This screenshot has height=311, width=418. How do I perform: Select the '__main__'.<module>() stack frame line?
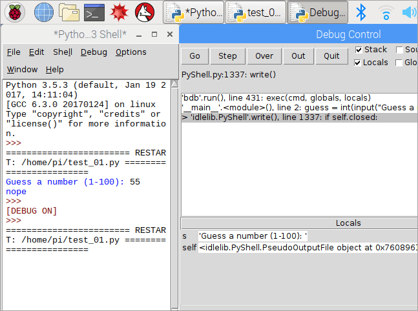point(300,108)
